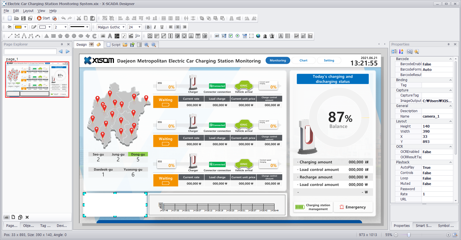This screenshot has width=461, height=240.
Task: Zoom out on the design canvas
Action: (154, 45)
